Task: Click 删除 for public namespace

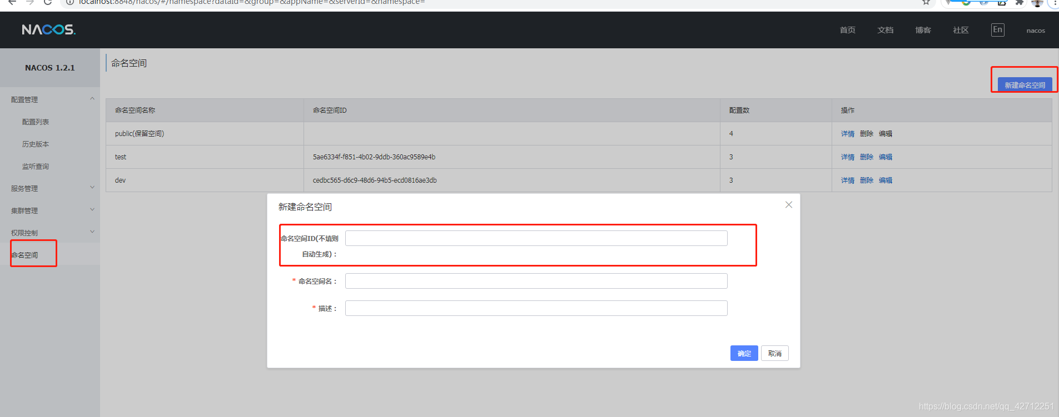Action: point(866,134)
